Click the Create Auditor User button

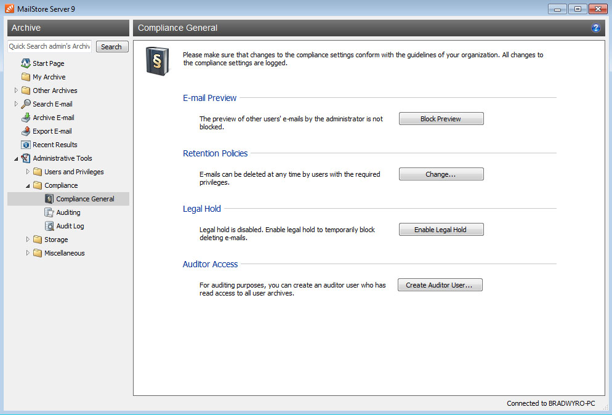click(439, 285)
